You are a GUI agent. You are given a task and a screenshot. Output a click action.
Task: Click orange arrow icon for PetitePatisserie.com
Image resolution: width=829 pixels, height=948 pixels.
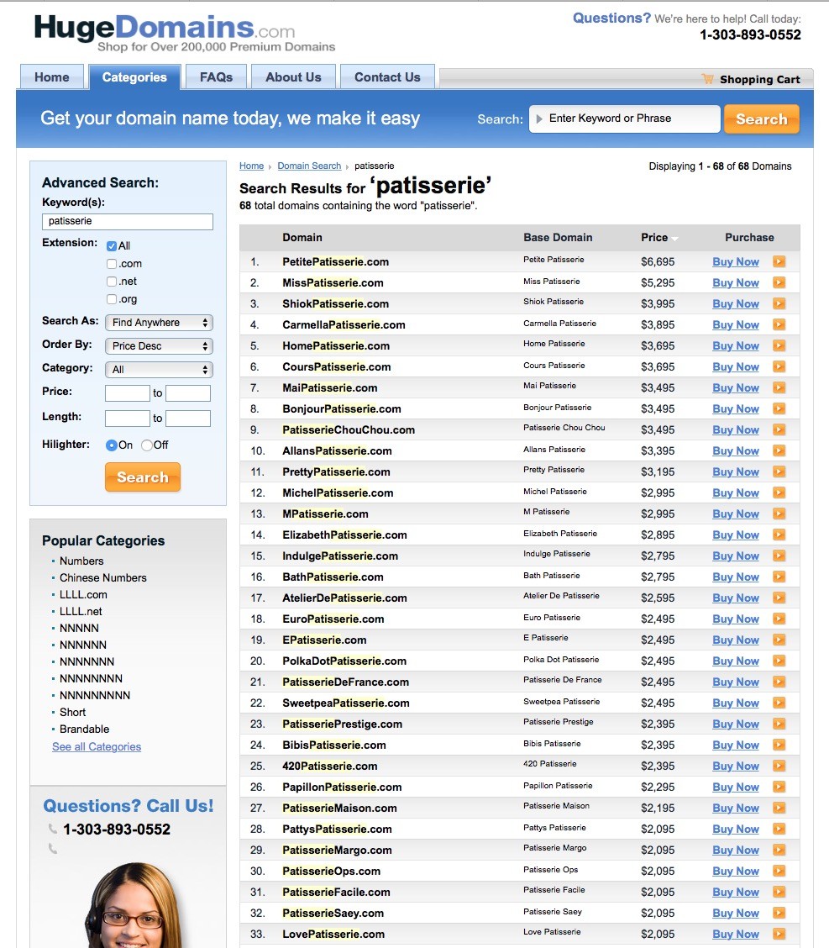[x=779, y=261]
